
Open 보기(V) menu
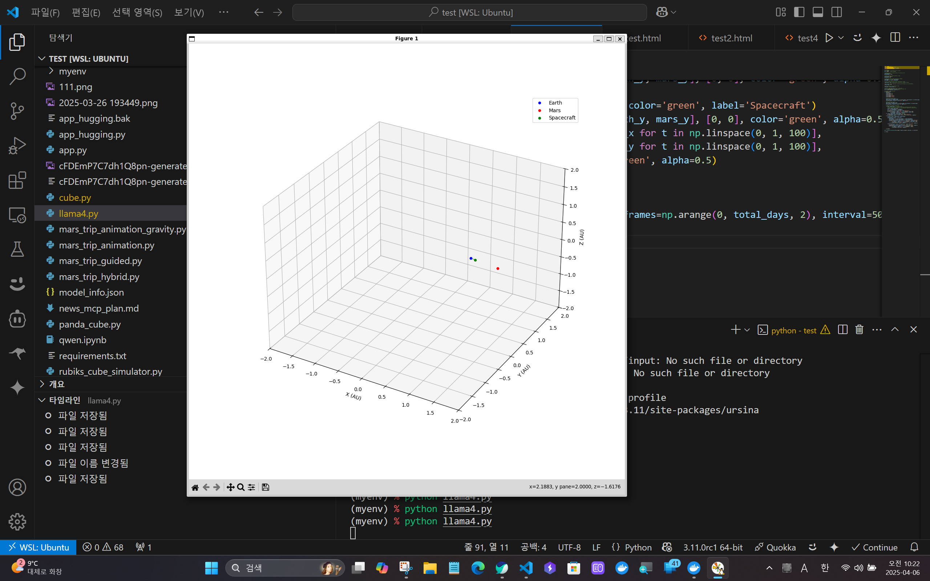tap(189, 12)
